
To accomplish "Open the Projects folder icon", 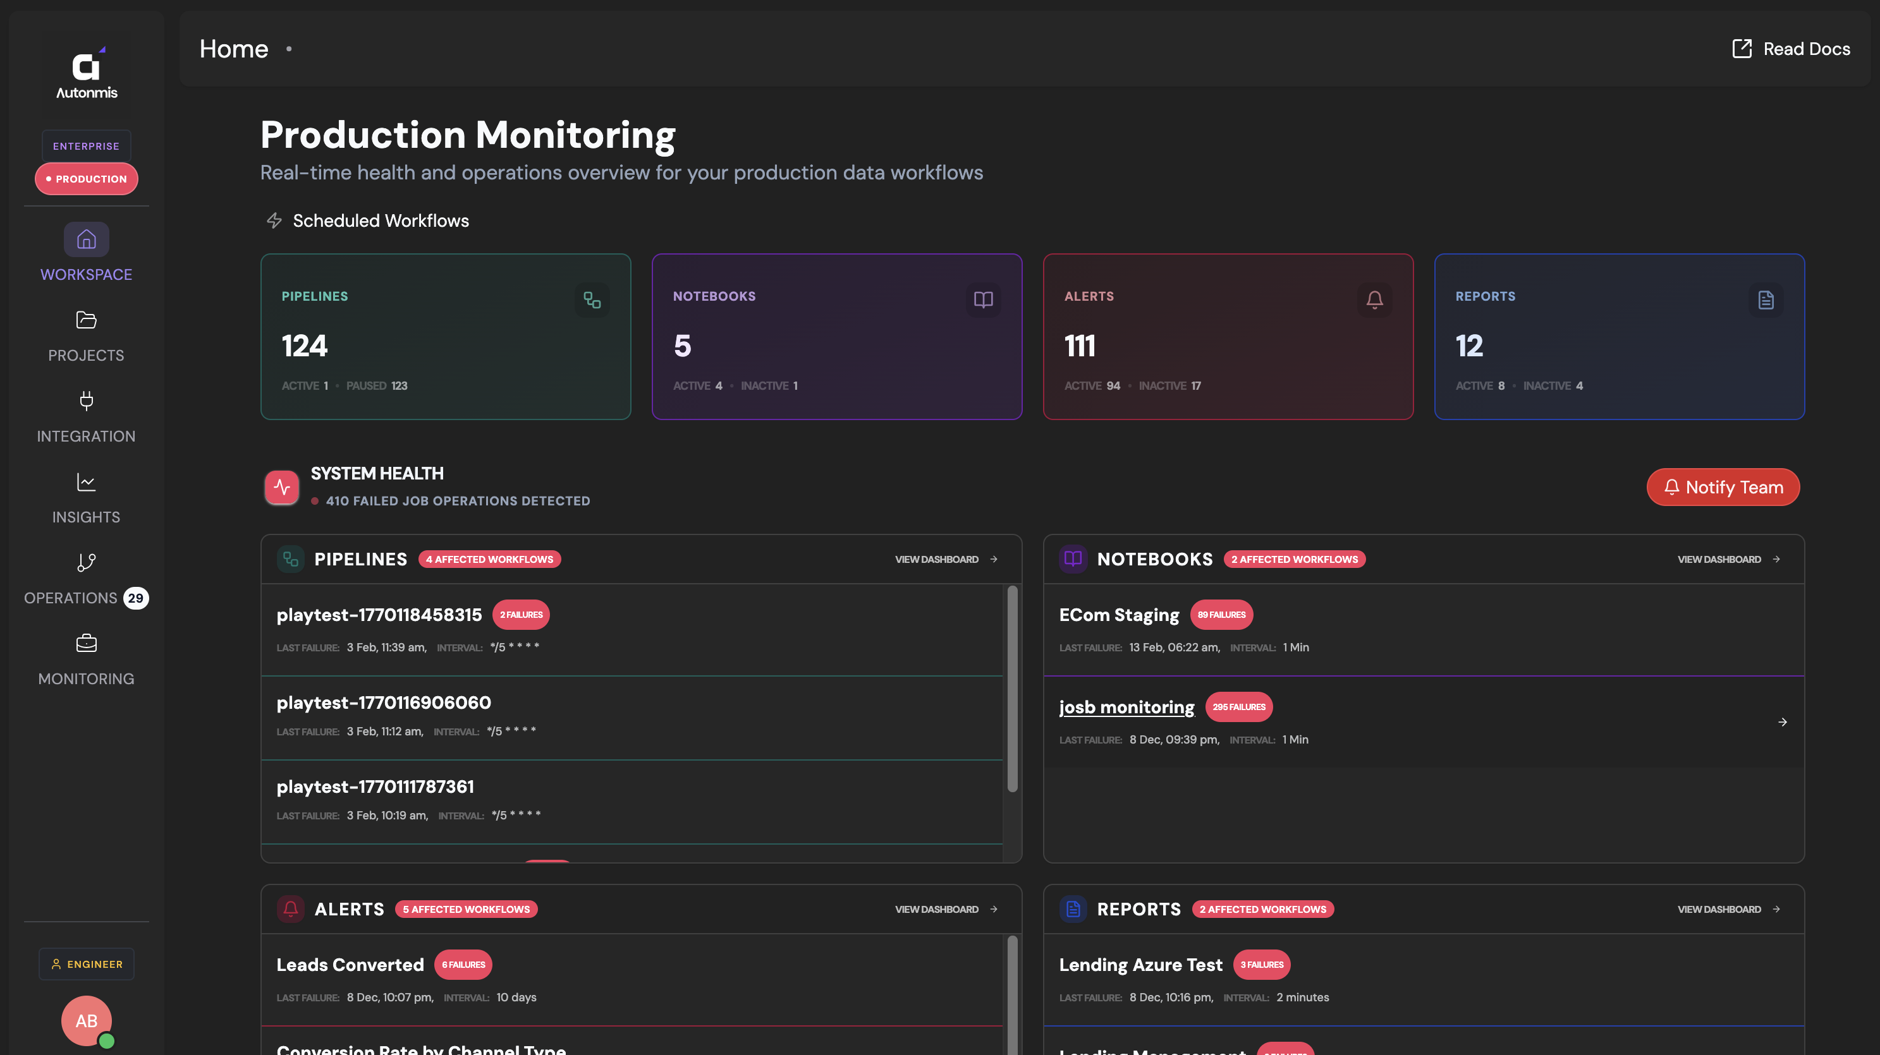I will coord(86,320).
